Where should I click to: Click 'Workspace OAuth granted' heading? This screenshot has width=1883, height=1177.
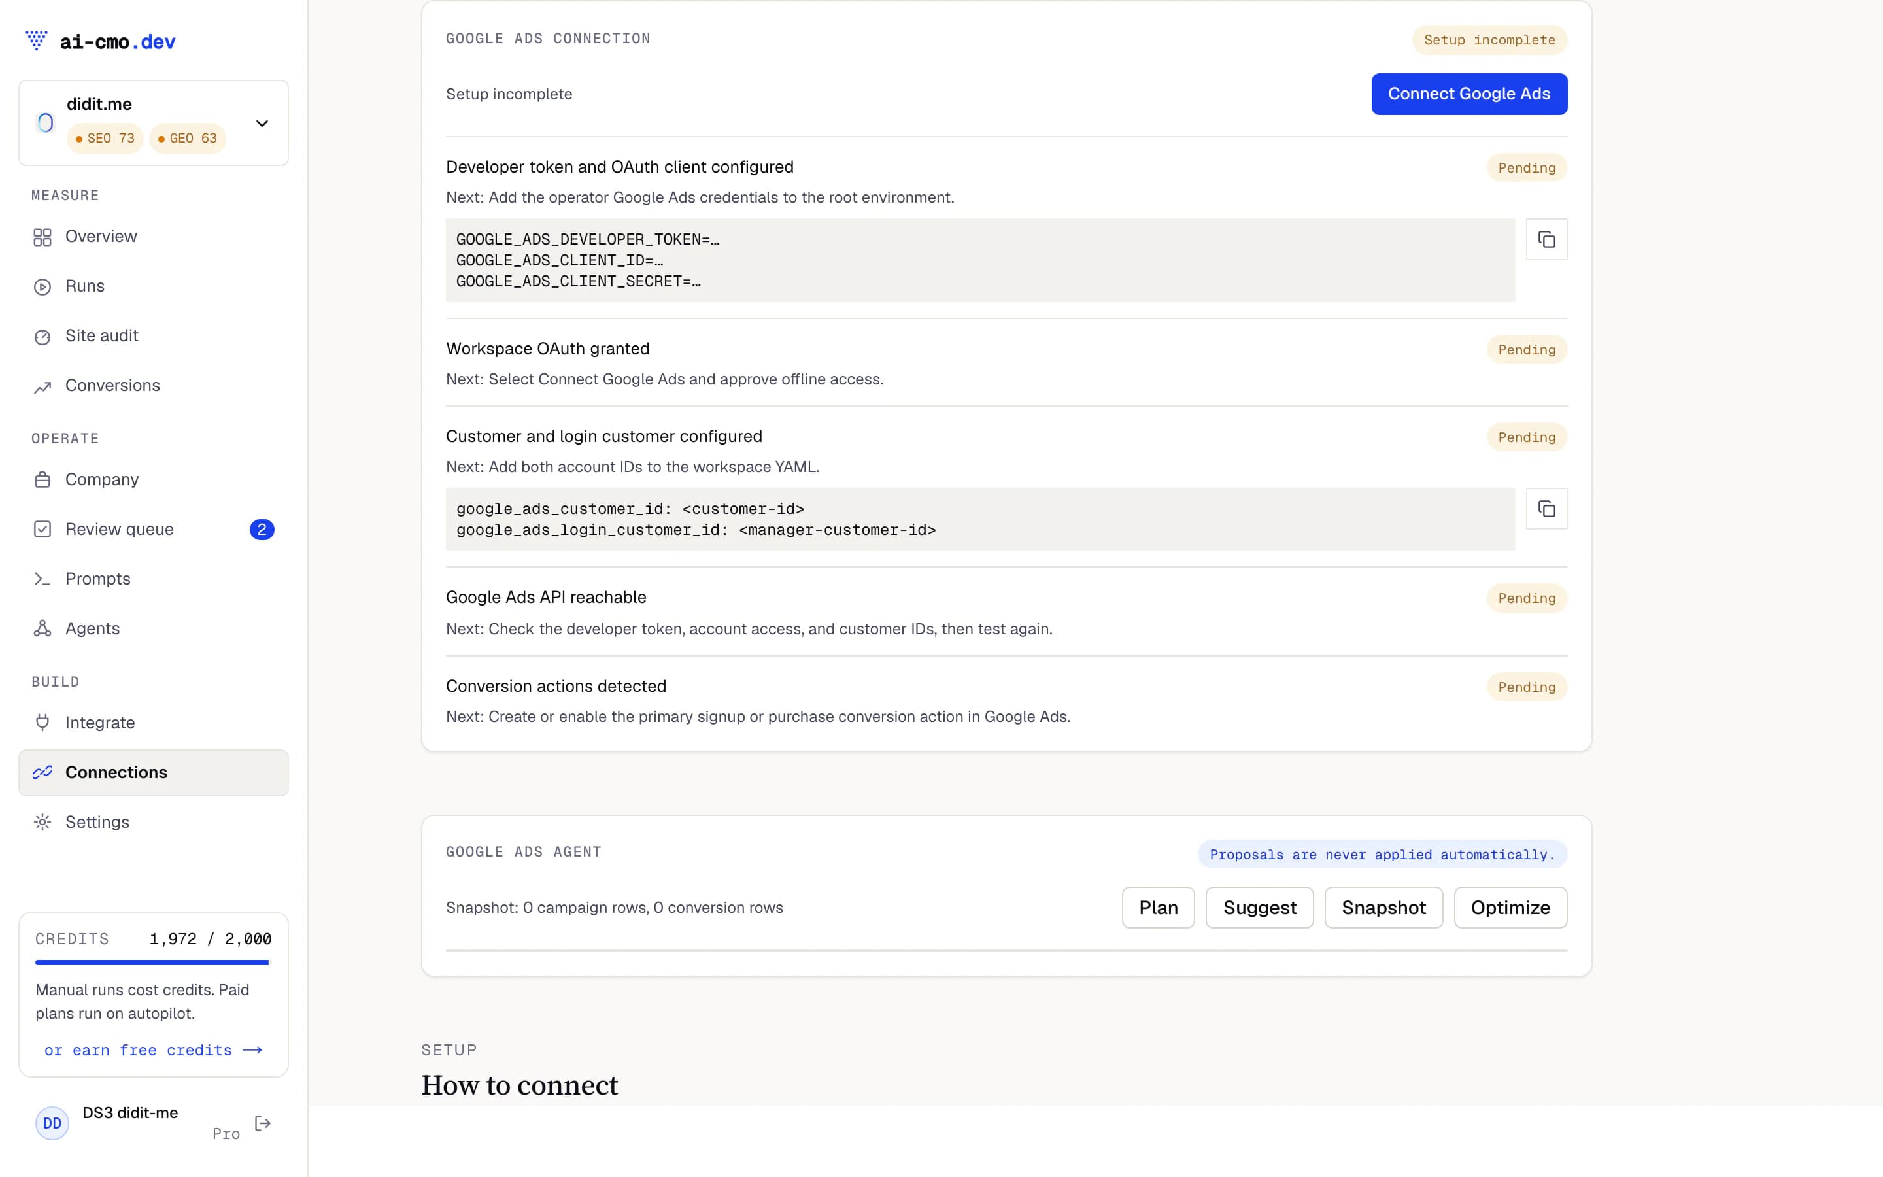pos(547,349)
